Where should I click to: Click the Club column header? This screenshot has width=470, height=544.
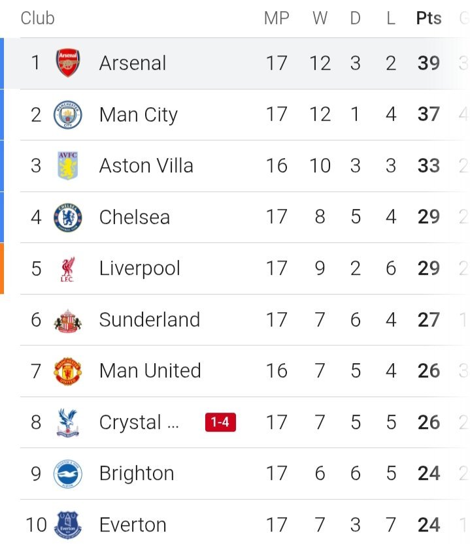(37, 18)
